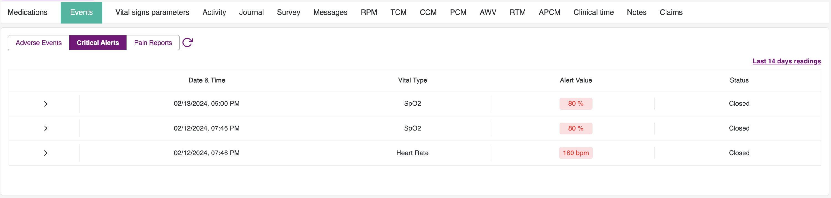Image resolution: width=831 pixels, height=198 pixels.
Task: Expand the 02/13/2024 05:00 PM SpO2 alert row
Action: pos(46,104)
